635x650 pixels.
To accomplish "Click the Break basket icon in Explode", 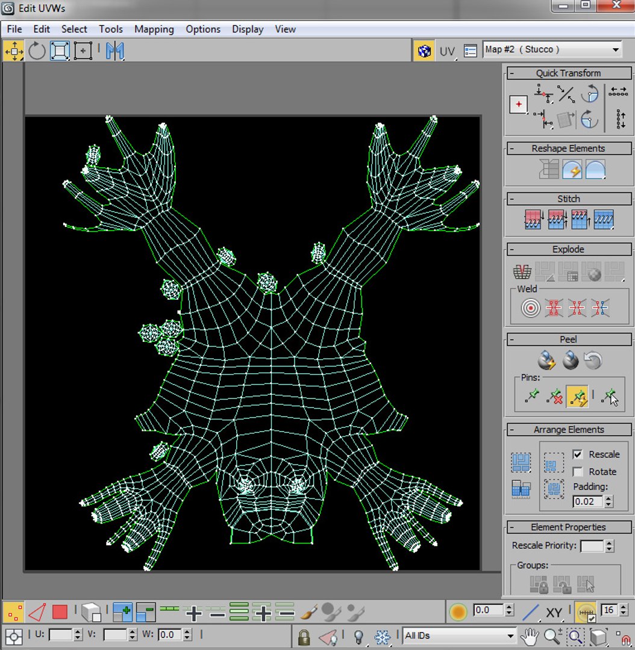I will [522, 272].
